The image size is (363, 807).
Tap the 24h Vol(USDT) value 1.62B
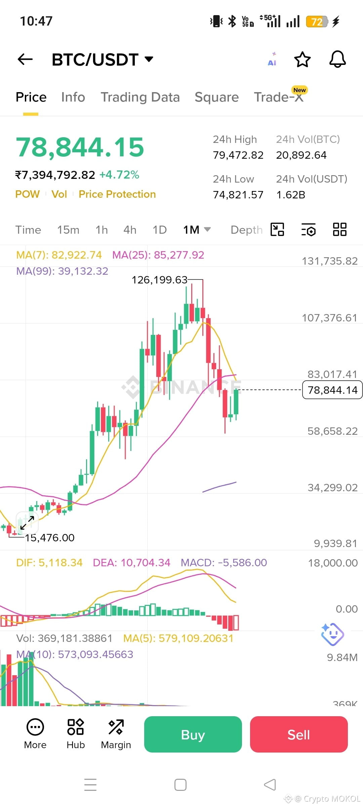(x=291, y=195)
